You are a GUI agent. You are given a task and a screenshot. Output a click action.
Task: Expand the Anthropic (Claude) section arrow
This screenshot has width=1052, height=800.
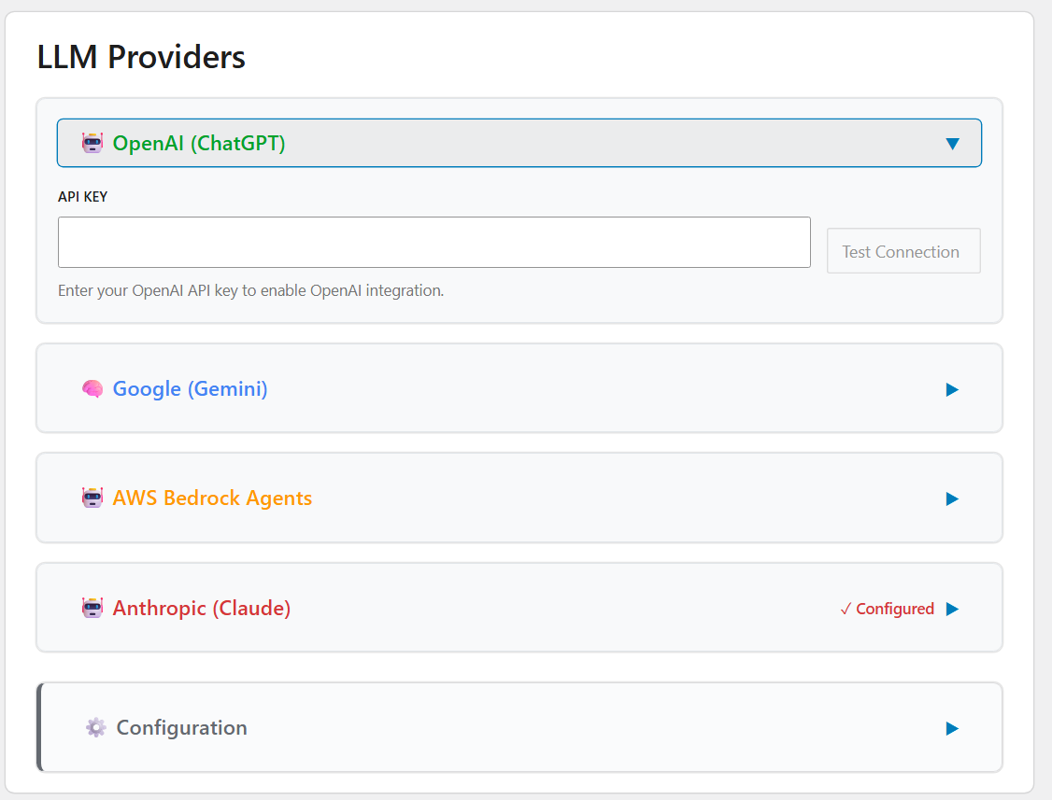[x=952, y=609]
